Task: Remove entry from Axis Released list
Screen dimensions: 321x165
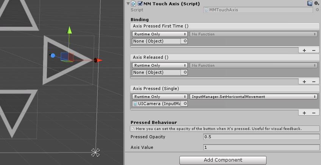Action: [313, 81]
